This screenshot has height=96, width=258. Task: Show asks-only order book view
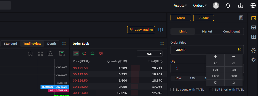click(101, 53)
